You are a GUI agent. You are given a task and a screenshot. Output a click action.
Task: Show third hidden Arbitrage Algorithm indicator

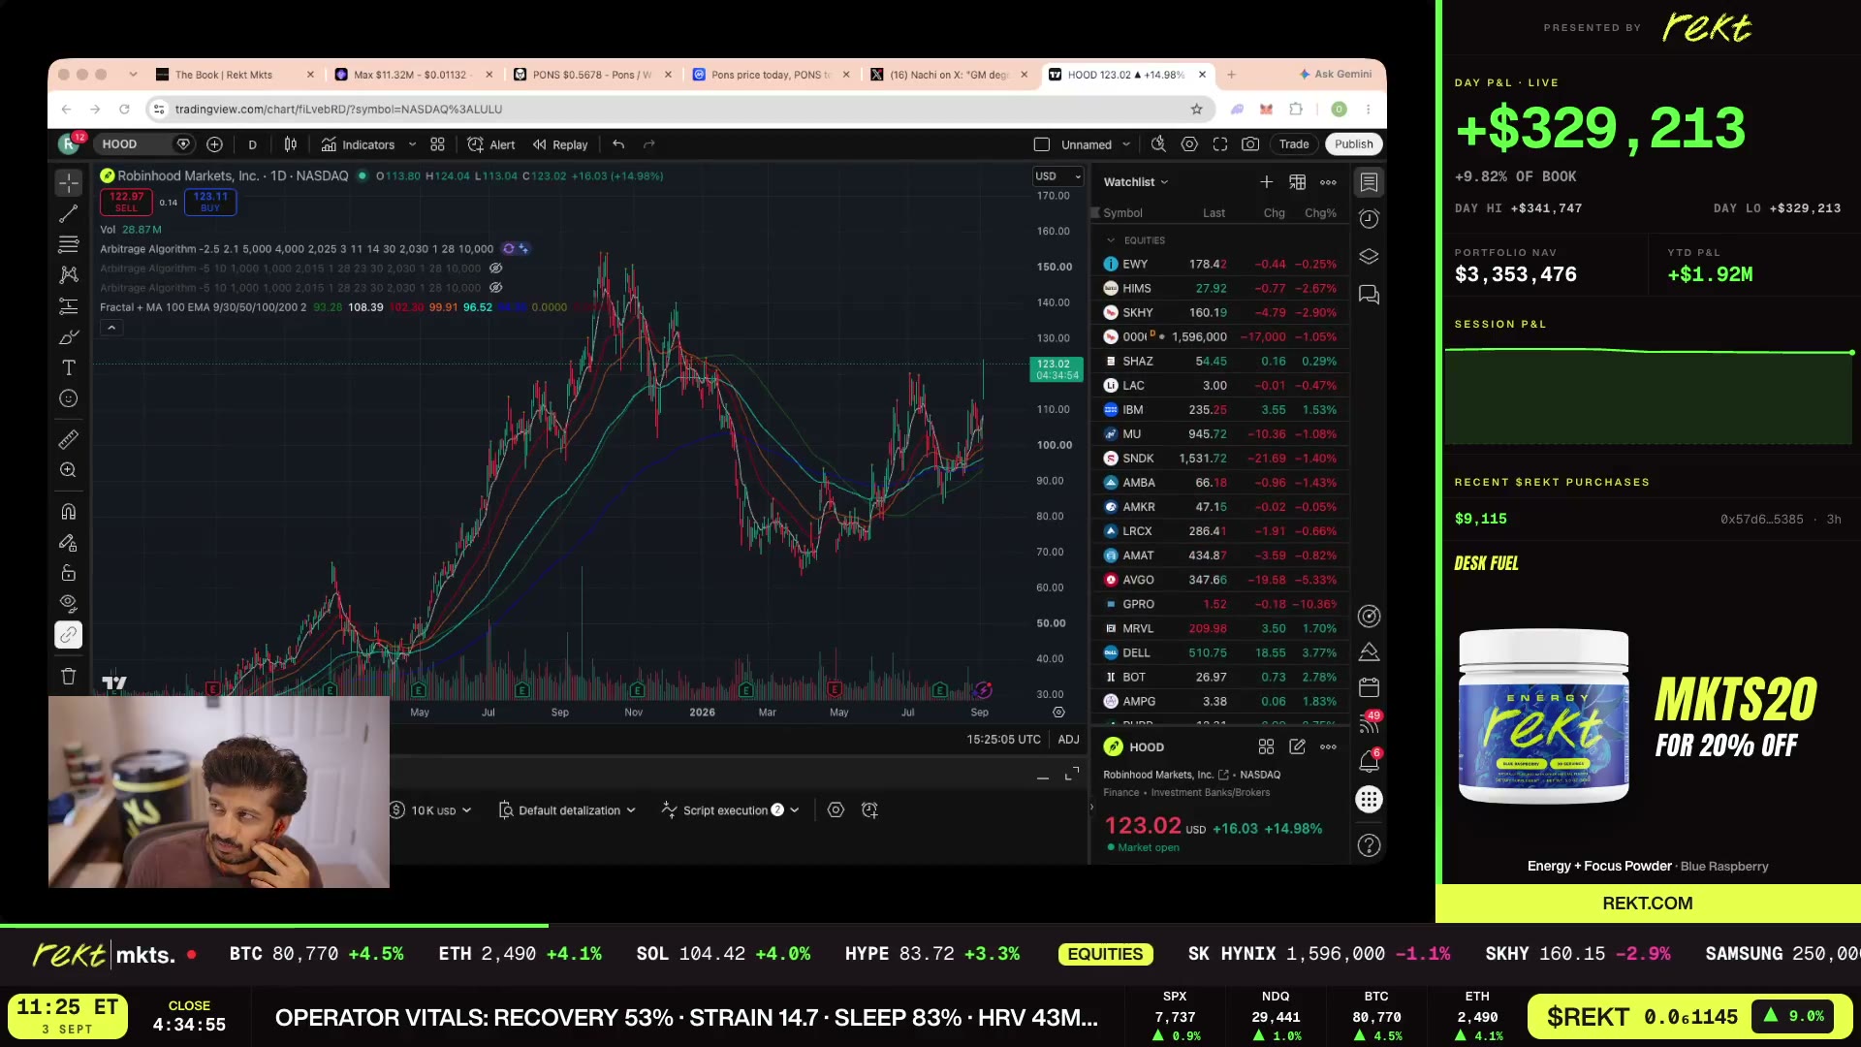coord(495,288)
